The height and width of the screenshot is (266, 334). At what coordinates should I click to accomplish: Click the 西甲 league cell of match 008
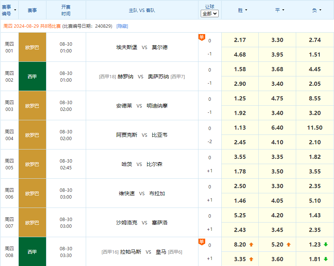point(32,252)
